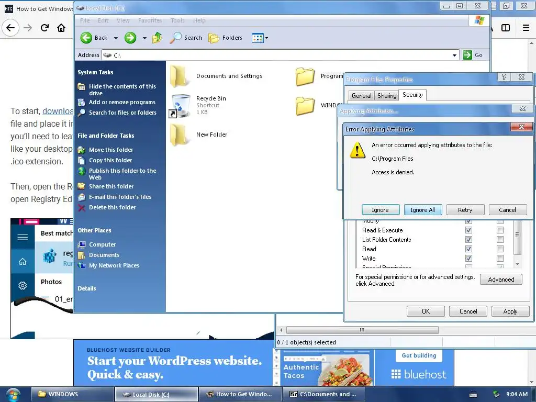
Task: Select the Recycle Bin shortcut icon
Action: point(180,106)
